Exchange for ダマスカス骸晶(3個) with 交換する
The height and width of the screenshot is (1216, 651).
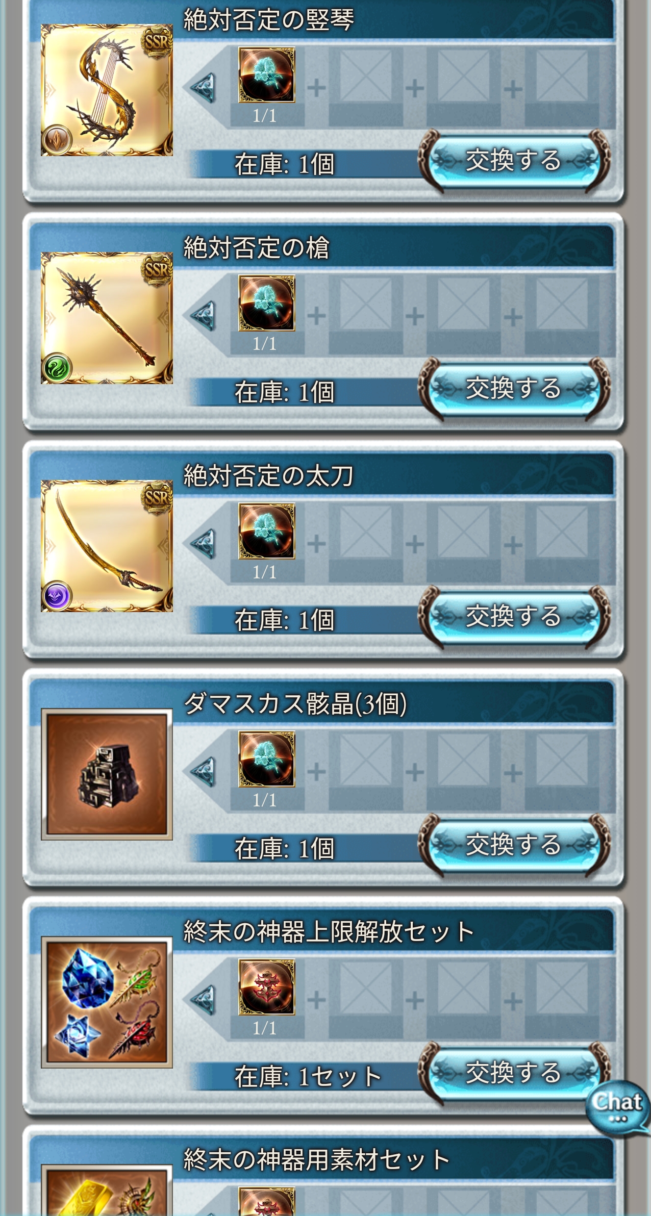(x=514, y=845)
